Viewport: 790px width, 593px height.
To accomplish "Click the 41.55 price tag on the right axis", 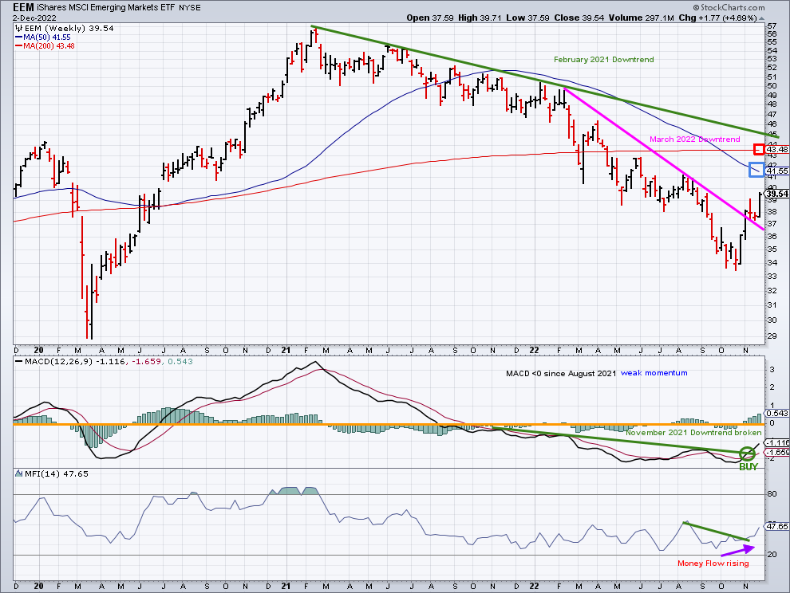I will [x=777, y=171].
